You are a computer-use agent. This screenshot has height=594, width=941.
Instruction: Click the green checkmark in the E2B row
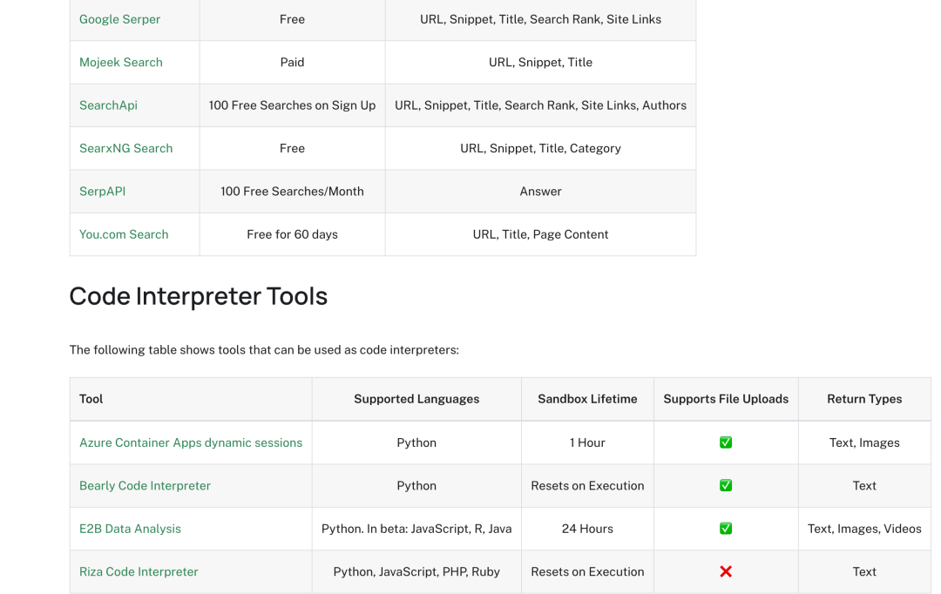click(x=726, y=529)
